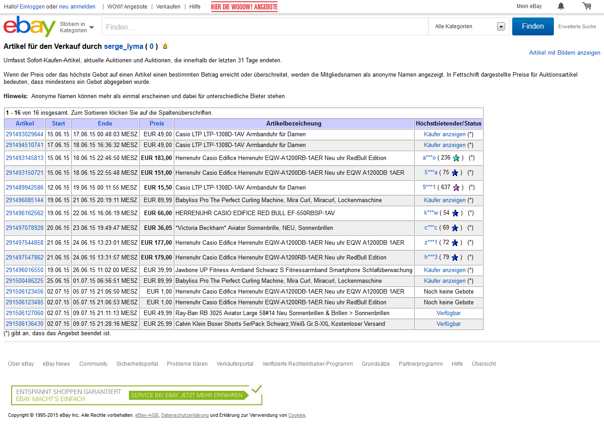Viewport: 604px width, 441px height.
Task: Click the feedback star next to c***c
Action: coord(455,228)
